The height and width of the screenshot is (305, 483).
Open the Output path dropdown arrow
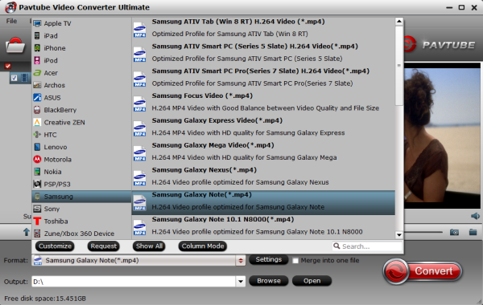pos(241,282)
